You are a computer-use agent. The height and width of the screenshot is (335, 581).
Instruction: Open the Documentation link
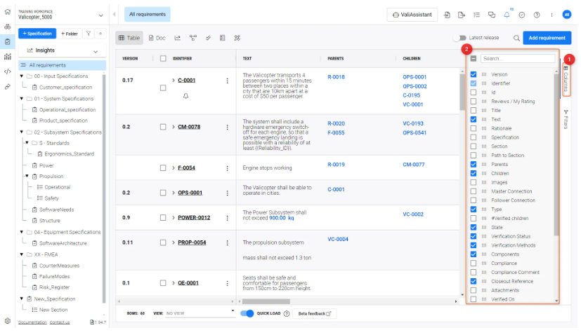(32, 322)
